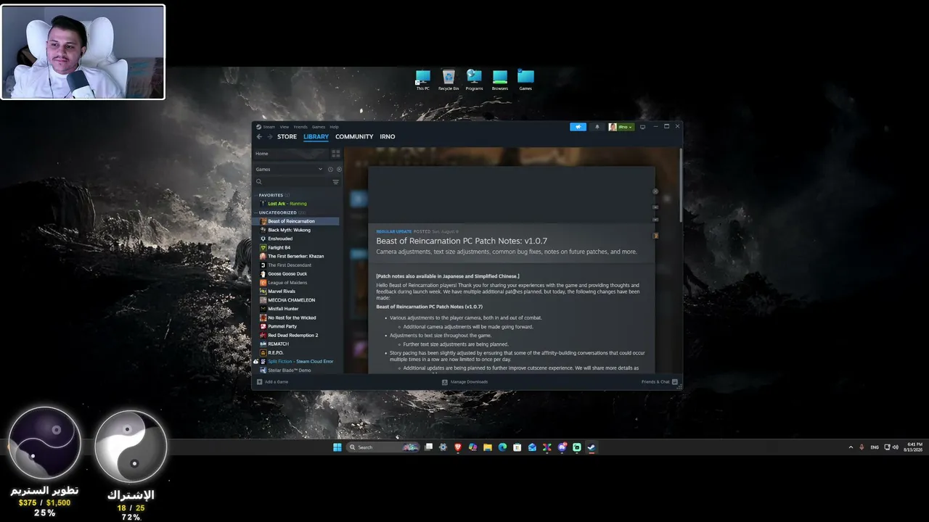Open the Games menu
Image resolution: width=929 pixels, height=522 pixels.
[319, 127]
